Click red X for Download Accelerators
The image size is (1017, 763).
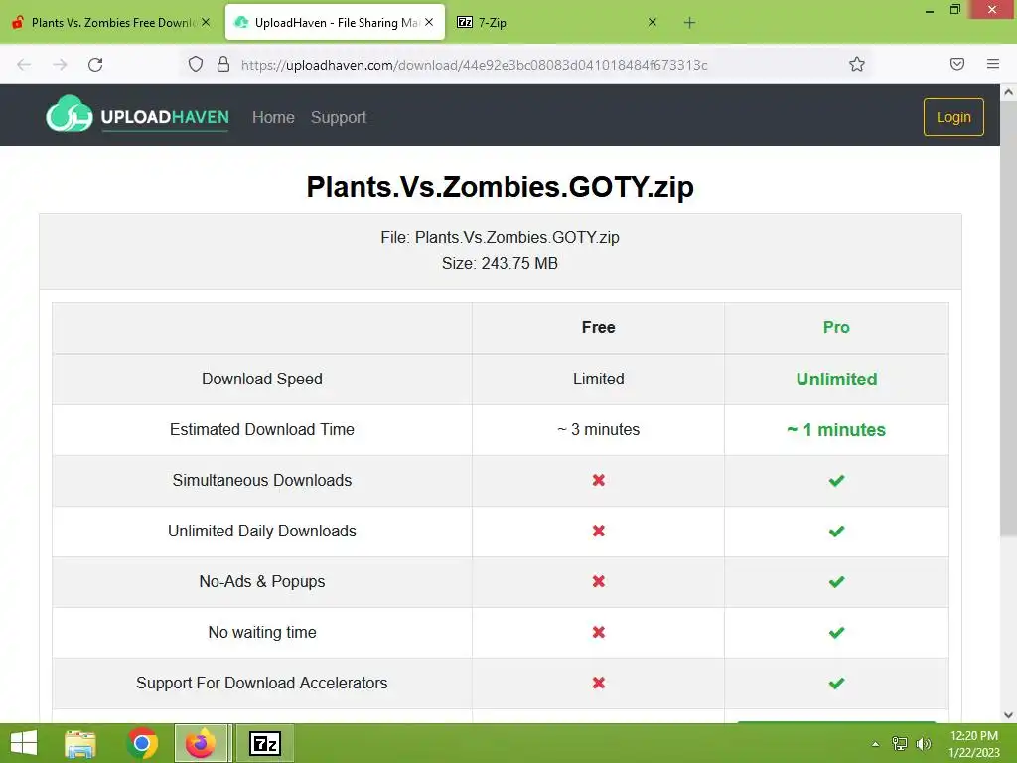click(x=598, y=683)
